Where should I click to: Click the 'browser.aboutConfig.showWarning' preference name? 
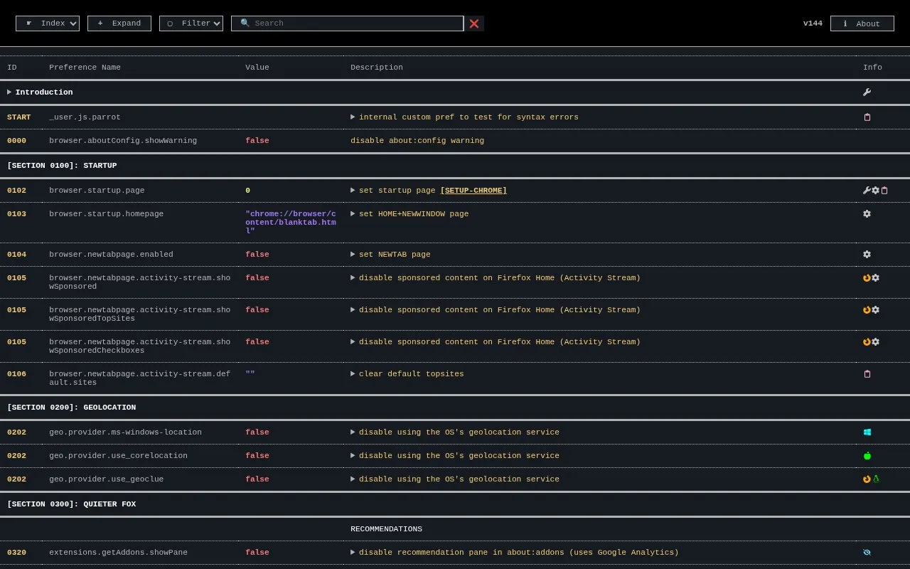123,141
